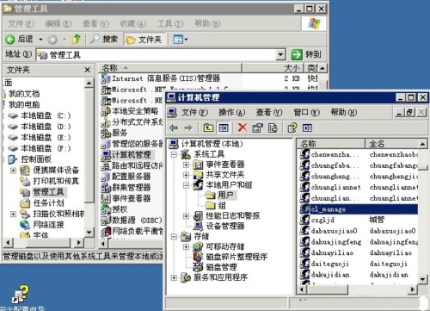Viewport: 430px width, 311px height.
Task: Click the user list horizontal scrollbar thumb
Action: tap(327, 289)
